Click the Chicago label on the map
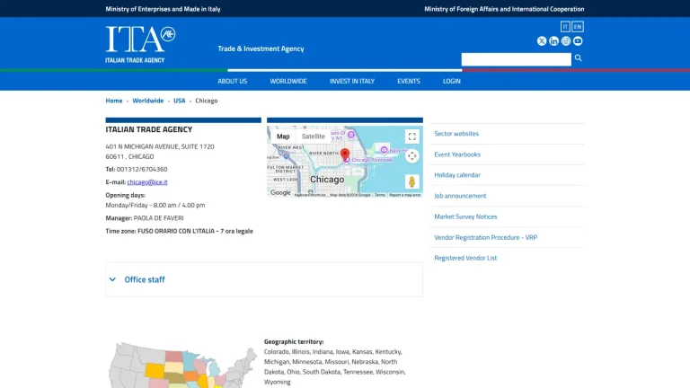This screenshot has height=388, width=690. tap(327, 180)
